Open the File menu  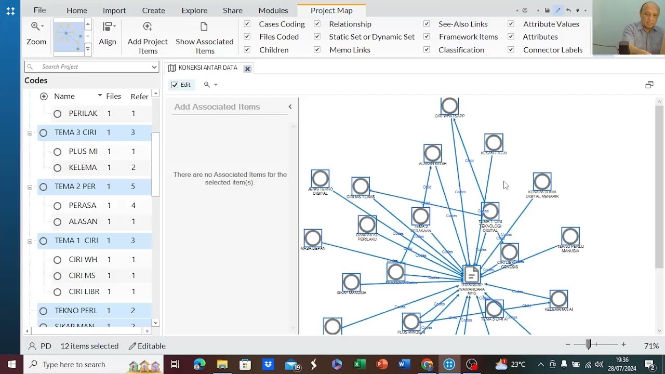39,10
